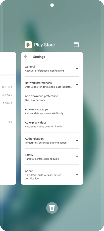Open Auto-update apps setting

click(52, 111)
